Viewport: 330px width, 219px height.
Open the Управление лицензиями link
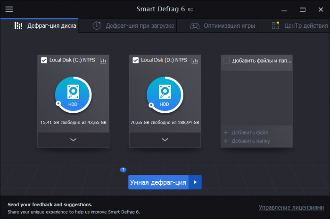tap(291, 207)
